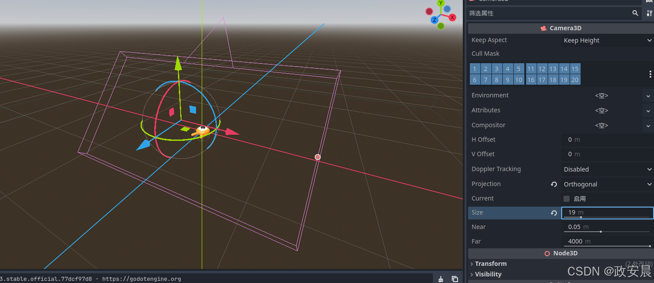This screenshot has height=283, width=654.
Task: Expand the Transform section
Action: pyautogui.click(x=491, y=264)
